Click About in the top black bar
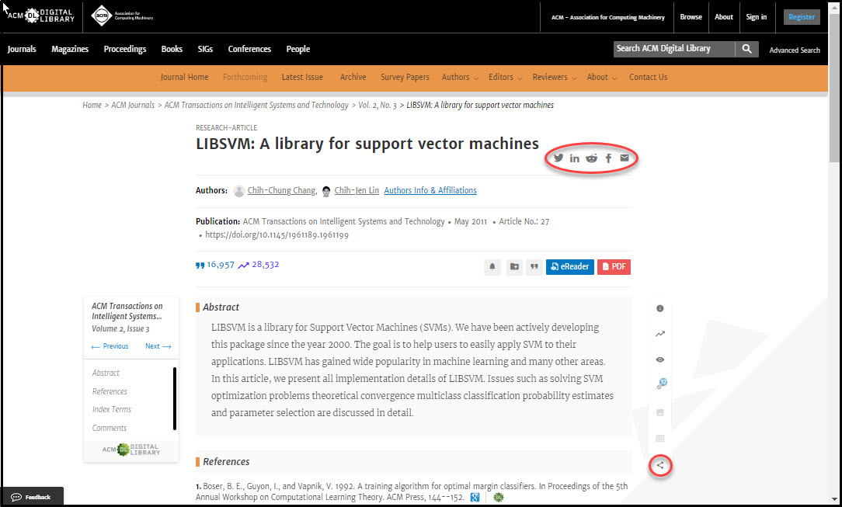 point(724,17)
